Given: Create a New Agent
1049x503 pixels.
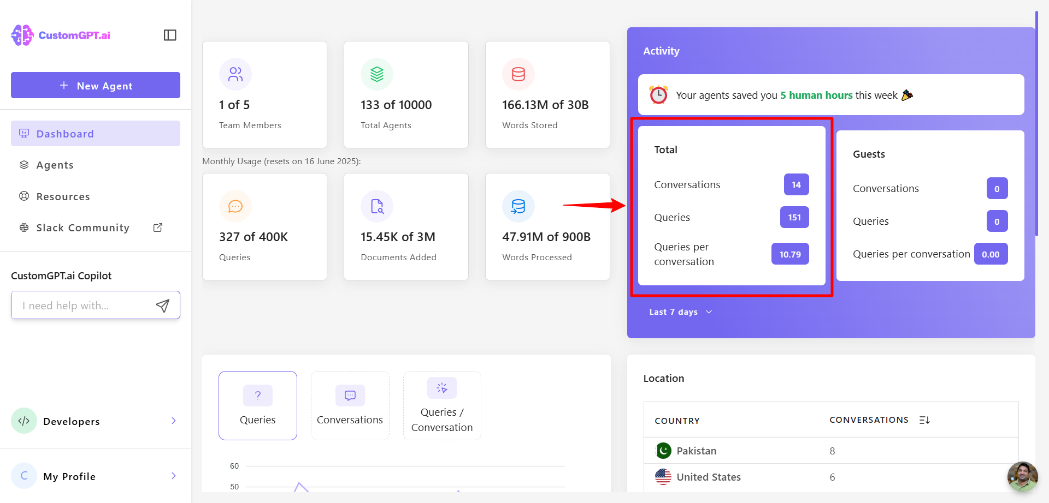Looking at the screenshot, I should [x=96, y=85].
